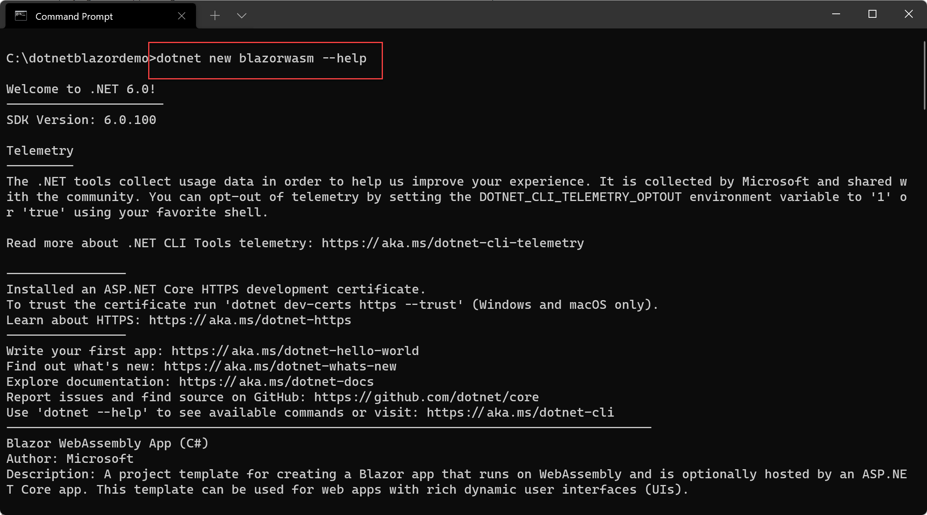The image size is (927, 515).
Task: Click the Command Prompt tab icon
Action: pyautogui.click(x=21, y=16)
